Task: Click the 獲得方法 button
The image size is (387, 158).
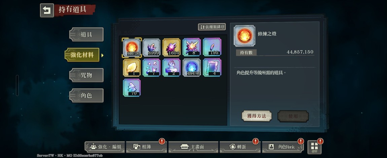Action: pos(257,116)
